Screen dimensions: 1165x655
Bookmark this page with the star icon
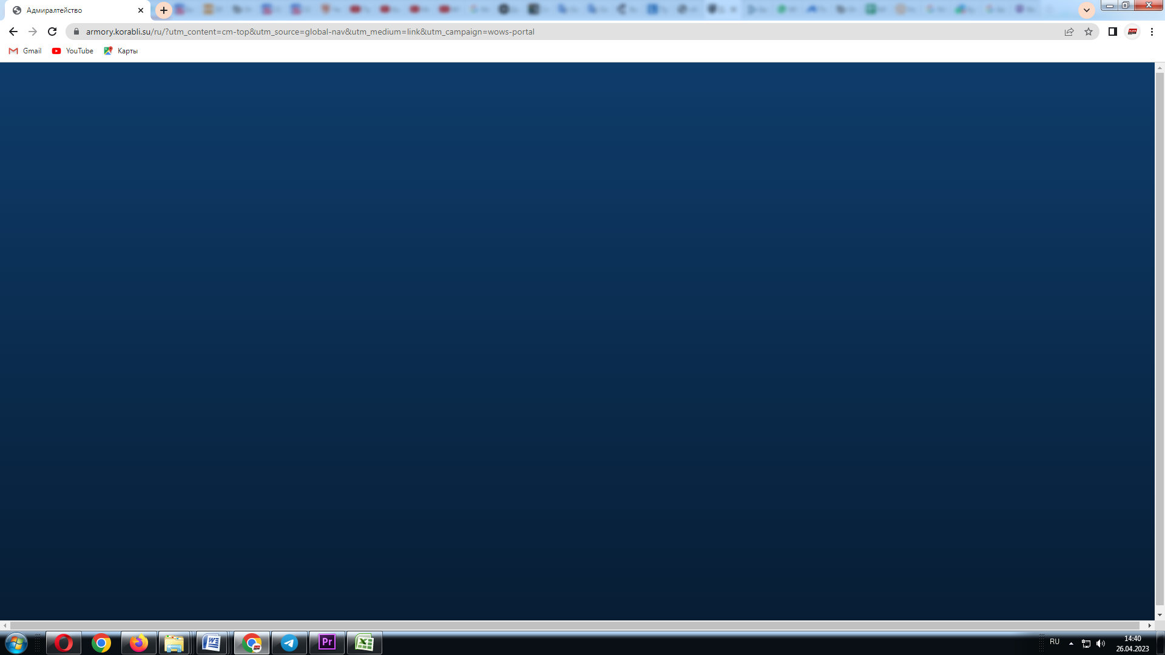tap(1089, 32)
